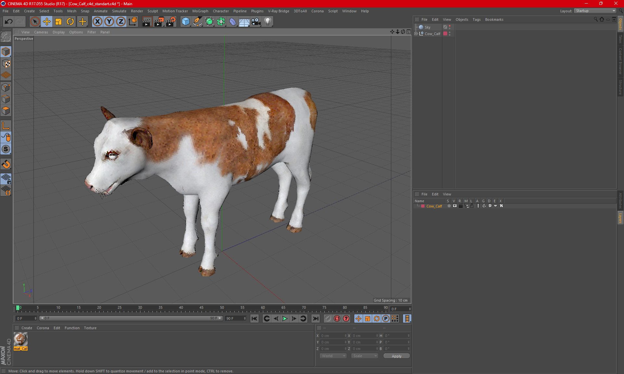Open the Layout Startup dropdown
Screen dimensions: 624x374
[595, 11]
